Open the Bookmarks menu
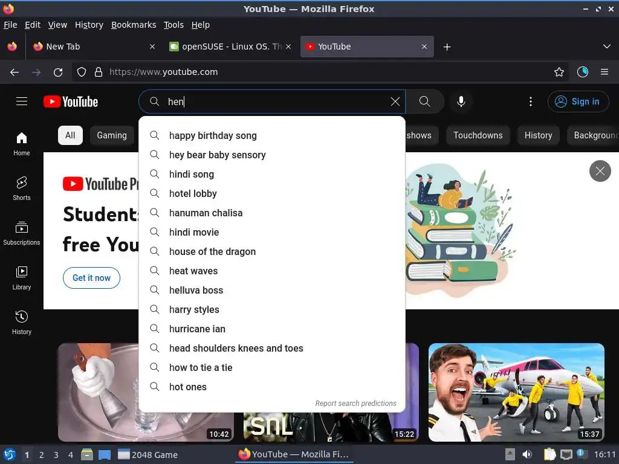The height and width of the screenshot is (464, 619). 134,25
